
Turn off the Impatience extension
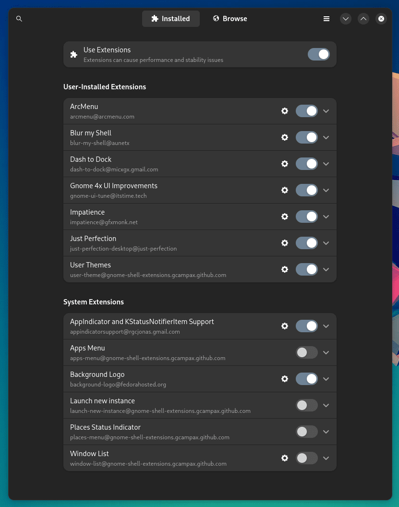(x=307, y=217)
